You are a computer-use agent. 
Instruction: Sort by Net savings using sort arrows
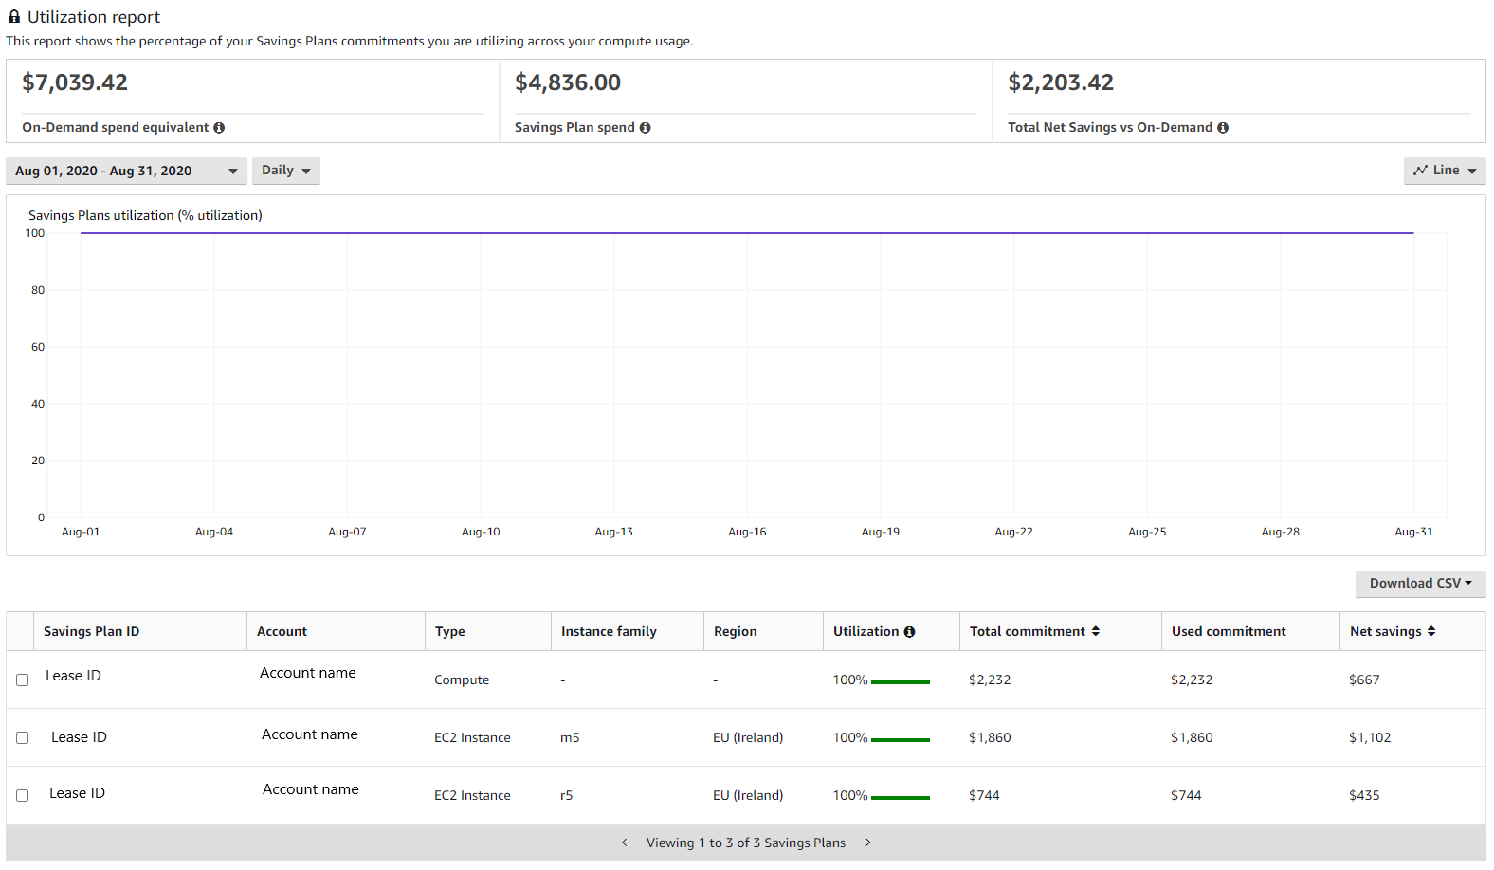tap(1431, 631)
